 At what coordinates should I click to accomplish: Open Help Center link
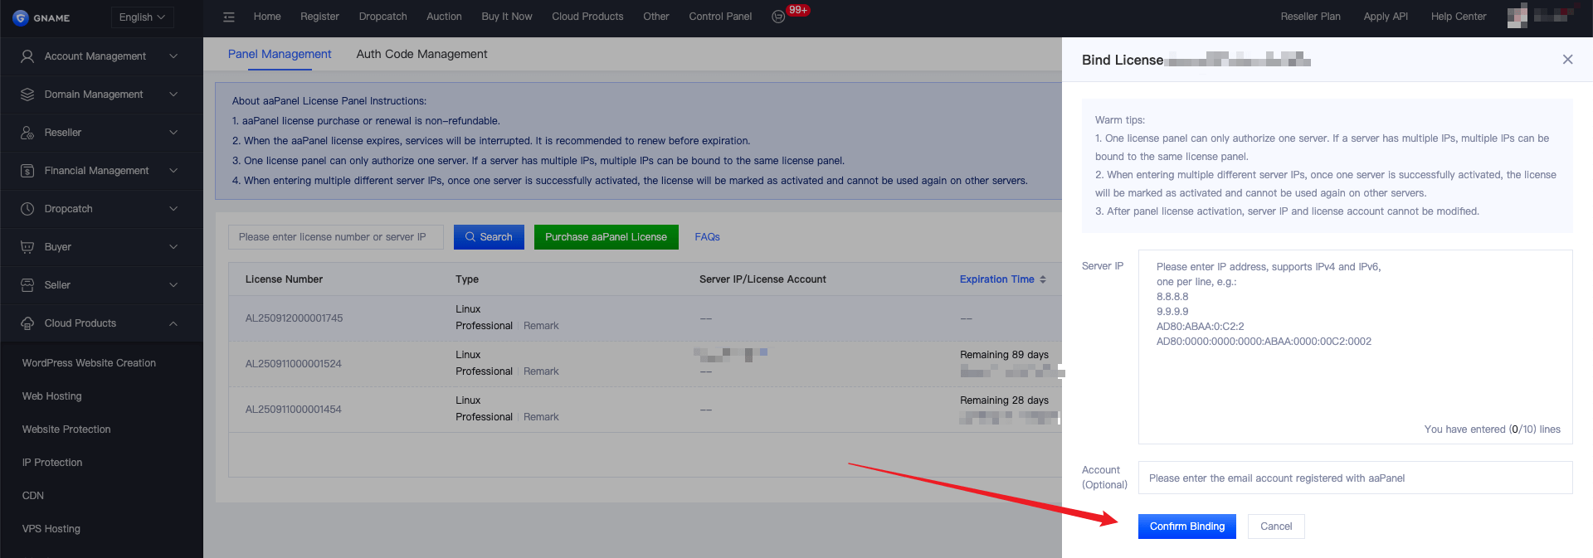(x=1459, y=17)
